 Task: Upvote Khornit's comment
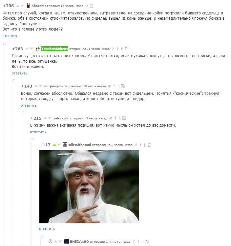pyautogui.click(x=18, y=6)
